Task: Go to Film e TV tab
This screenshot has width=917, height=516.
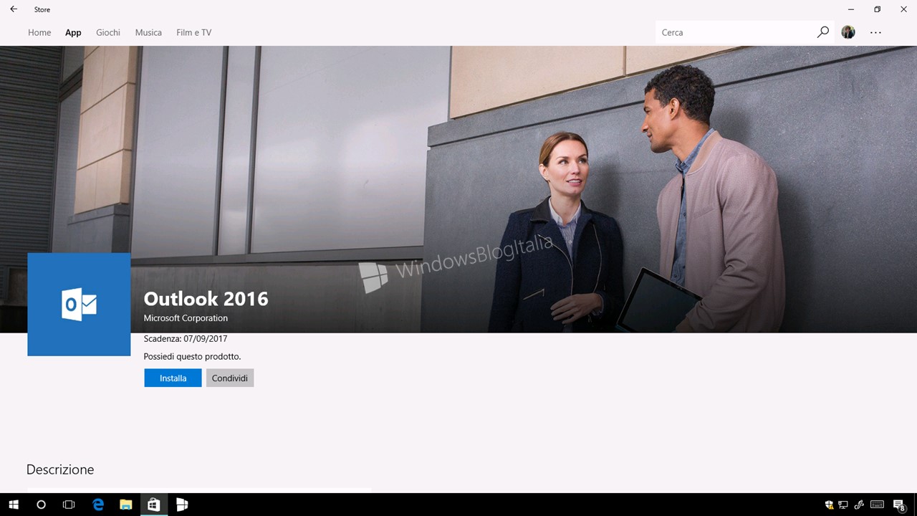Action: click(193, 32)
